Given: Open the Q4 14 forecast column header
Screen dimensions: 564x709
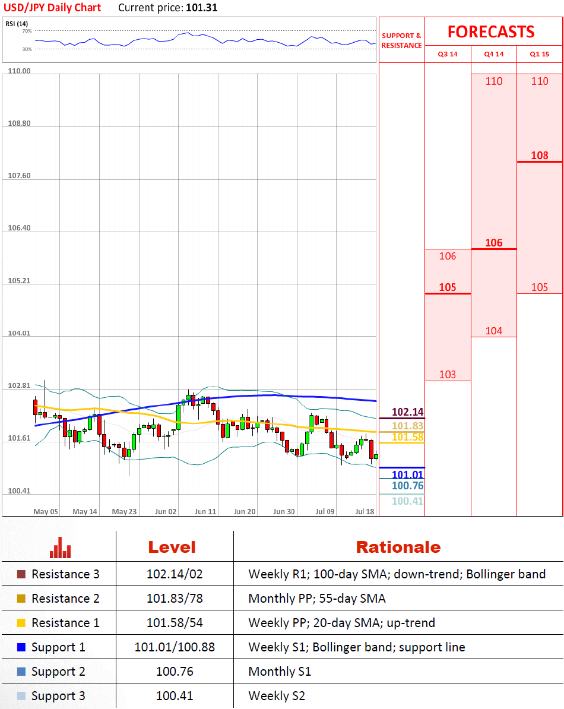Looking at the screenshot, I should coord(493,54).
